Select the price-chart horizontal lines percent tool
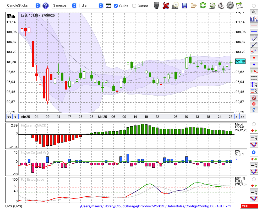 (254, 91)
